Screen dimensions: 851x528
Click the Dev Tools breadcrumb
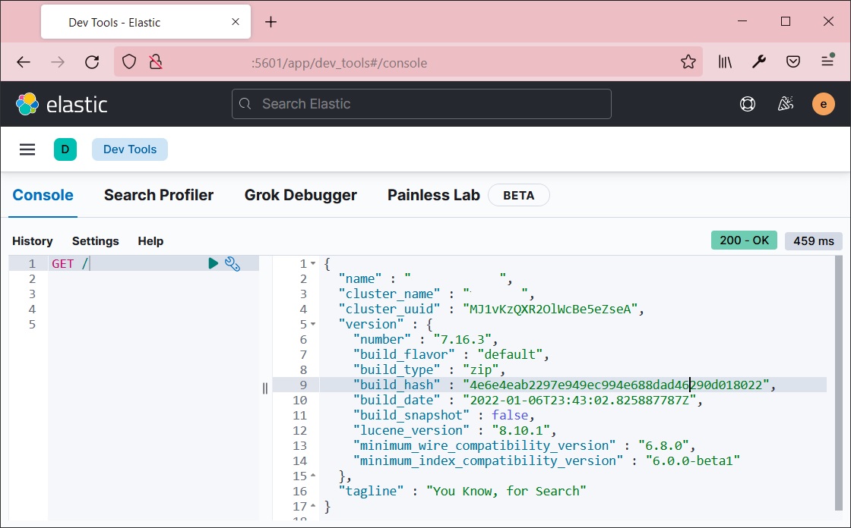130,149
